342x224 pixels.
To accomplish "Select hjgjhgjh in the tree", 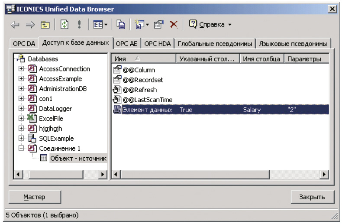I will tap(51, 129).
